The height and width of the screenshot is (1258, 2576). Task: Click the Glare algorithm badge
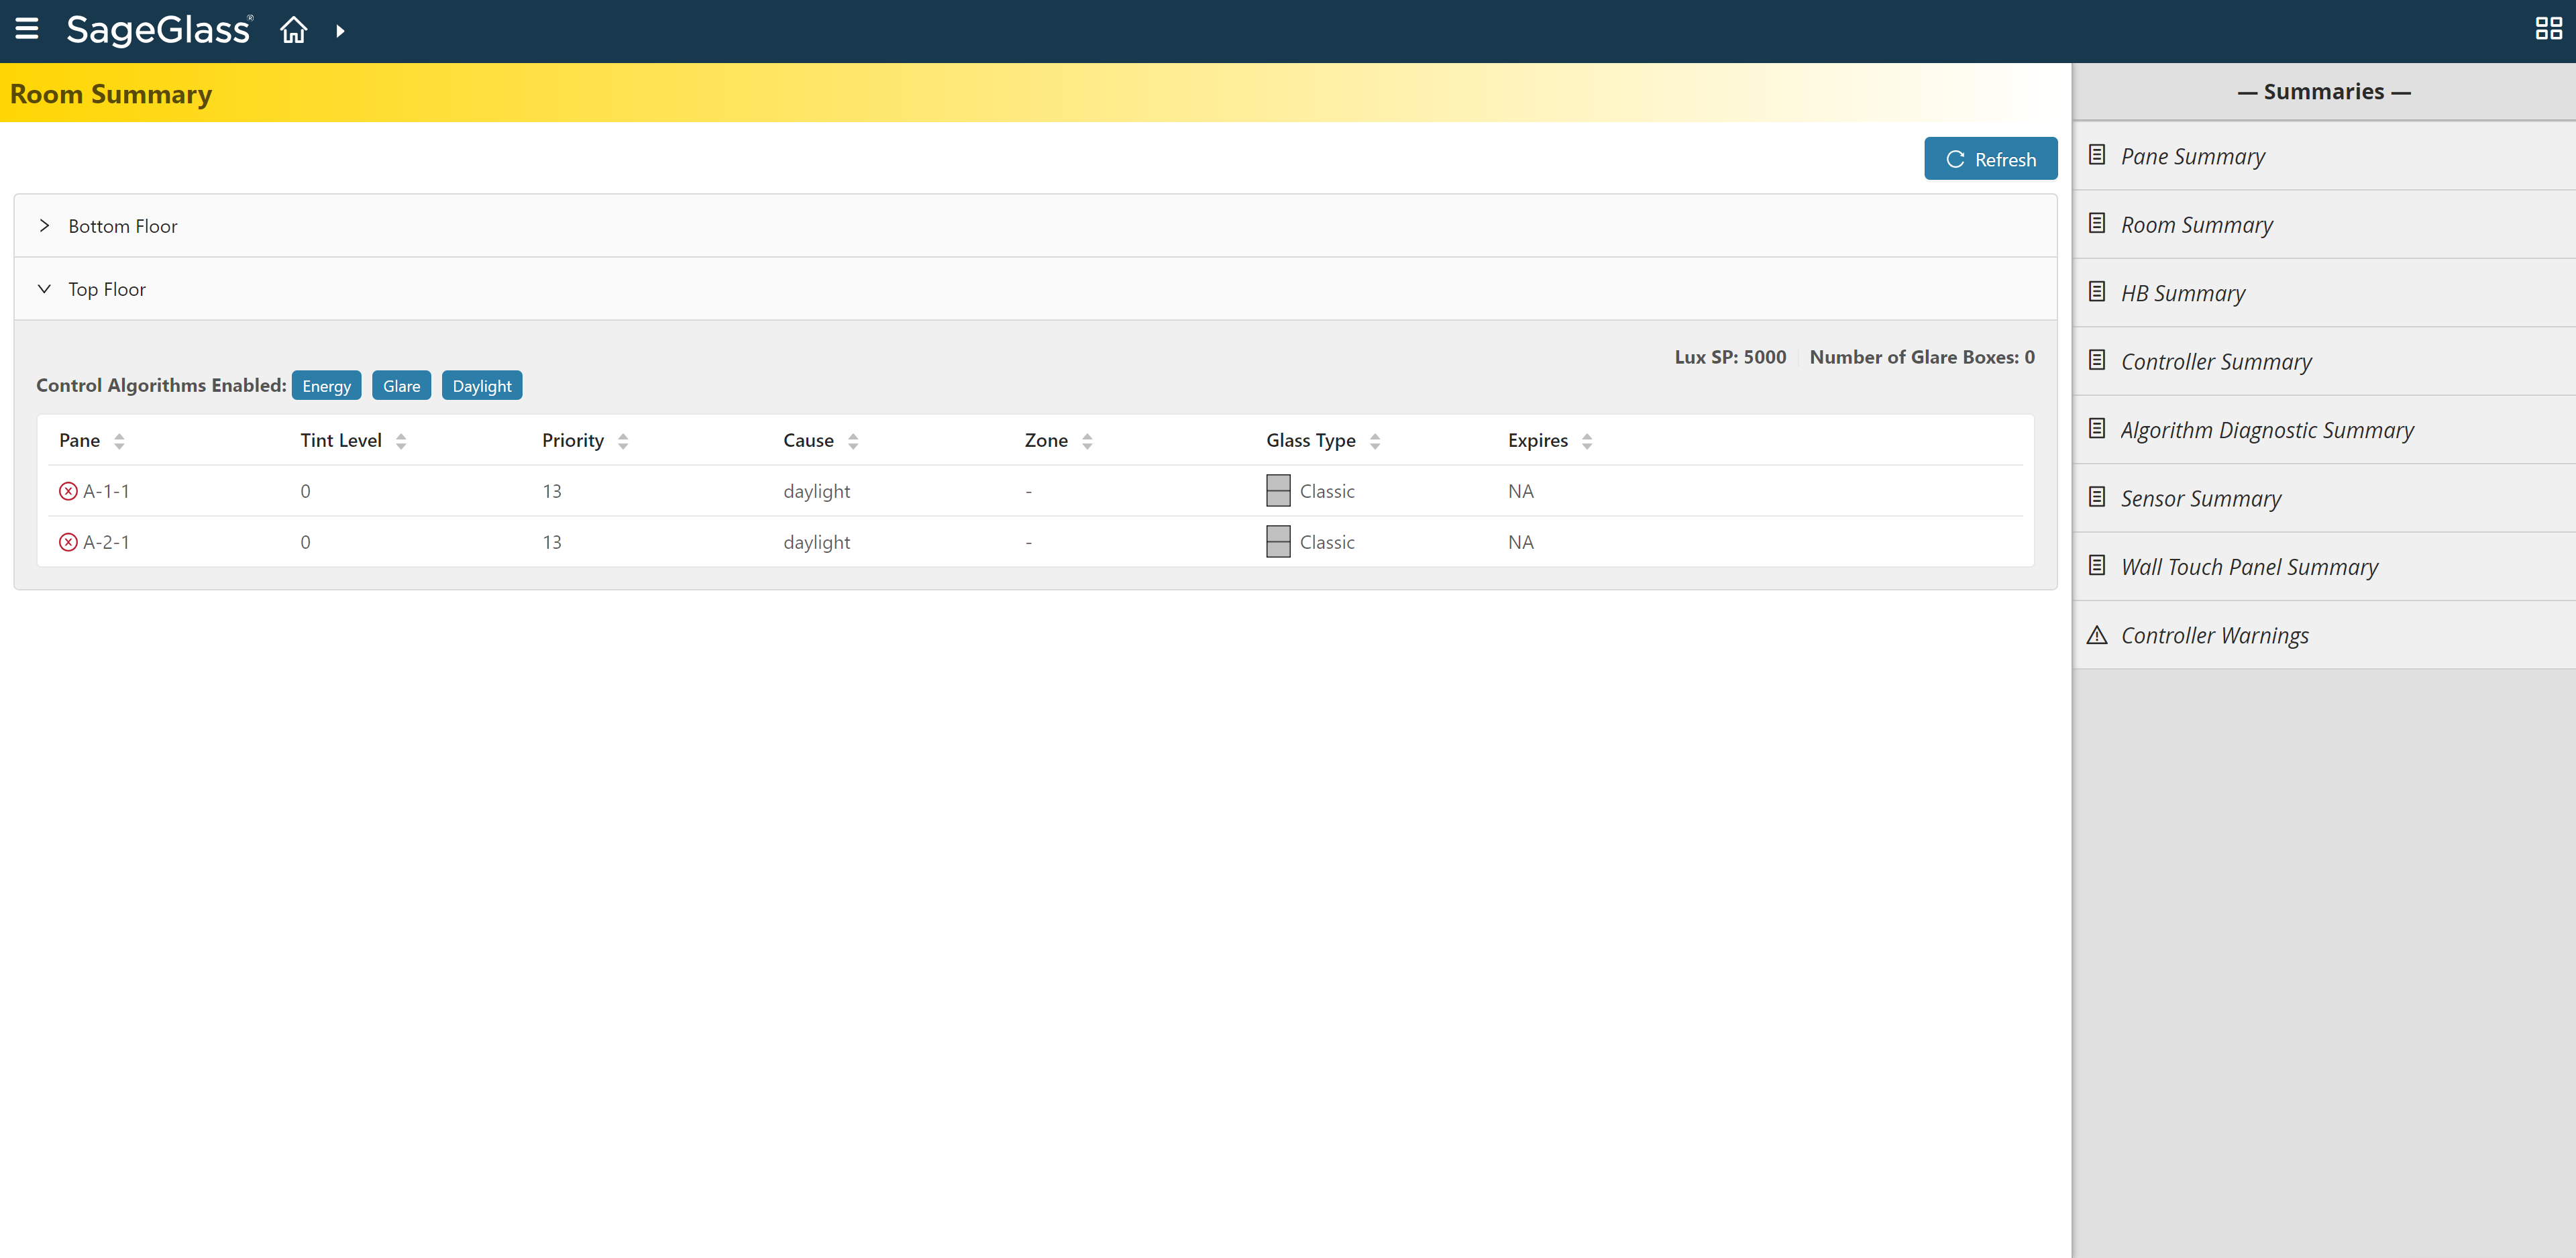pos(401,386)
